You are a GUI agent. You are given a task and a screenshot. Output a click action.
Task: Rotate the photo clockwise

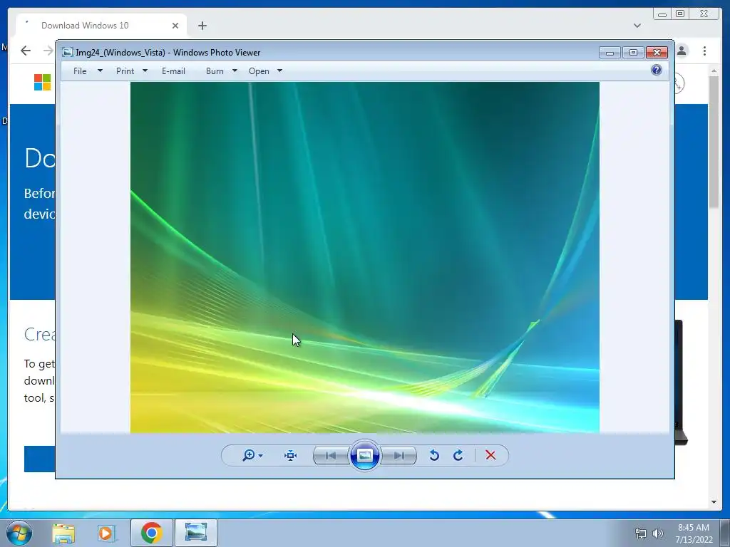[458, 455]
